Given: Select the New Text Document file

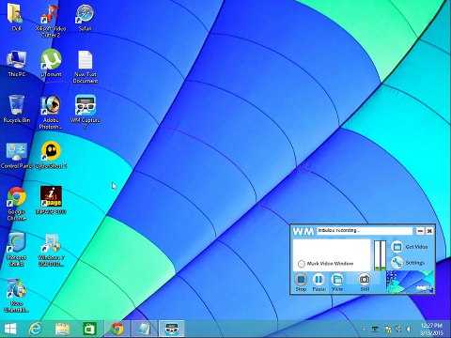Looking at the screenshot, I should pyautogui.click(x=86, y=67).
